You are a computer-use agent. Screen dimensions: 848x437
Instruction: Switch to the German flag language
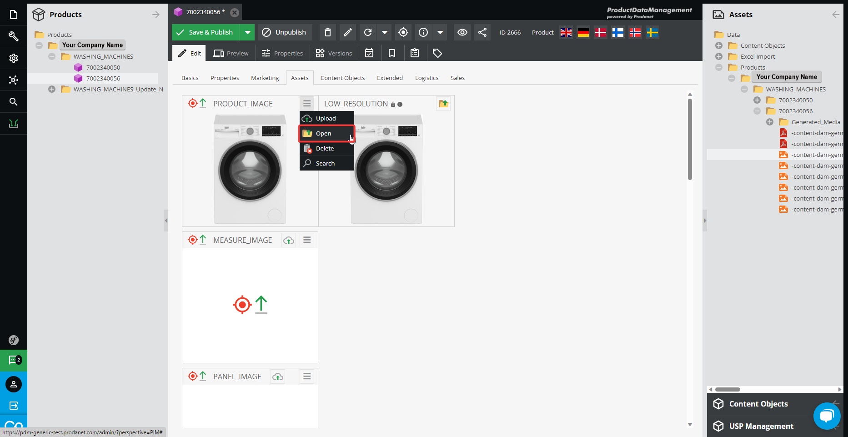pyautogui.click(x=583, y=32)
